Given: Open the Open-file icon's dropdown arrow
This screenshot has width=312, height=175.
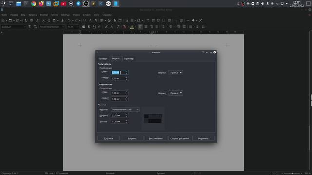Looking at the screenshot, I should point(14,20).
